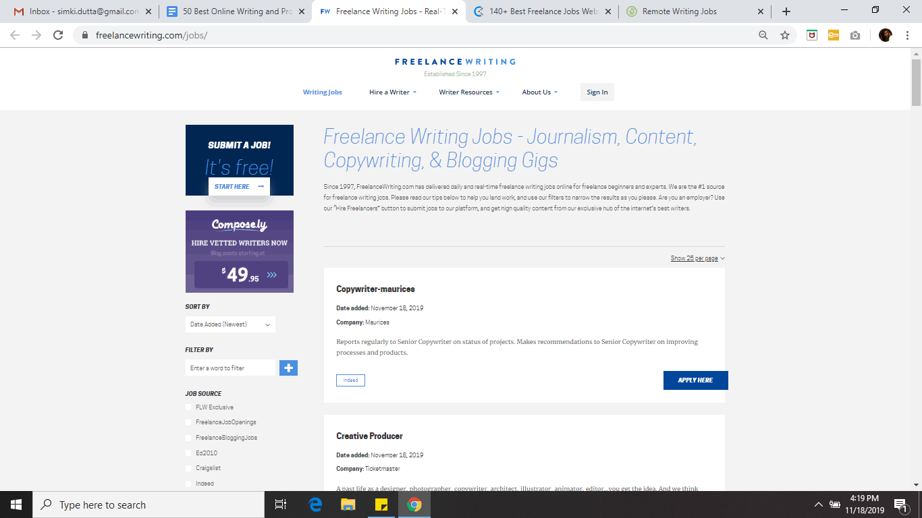Click the Indeed tag on Copywriter-maurices
Viewport: 922px width, 518px height.
[x=350, y=380]
